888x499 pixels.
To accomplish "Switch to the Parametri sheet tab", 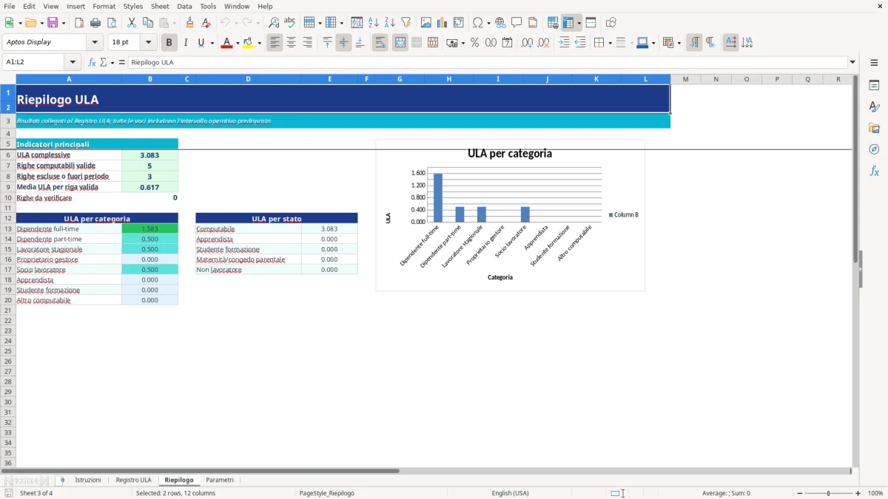I will click(220, 480).
